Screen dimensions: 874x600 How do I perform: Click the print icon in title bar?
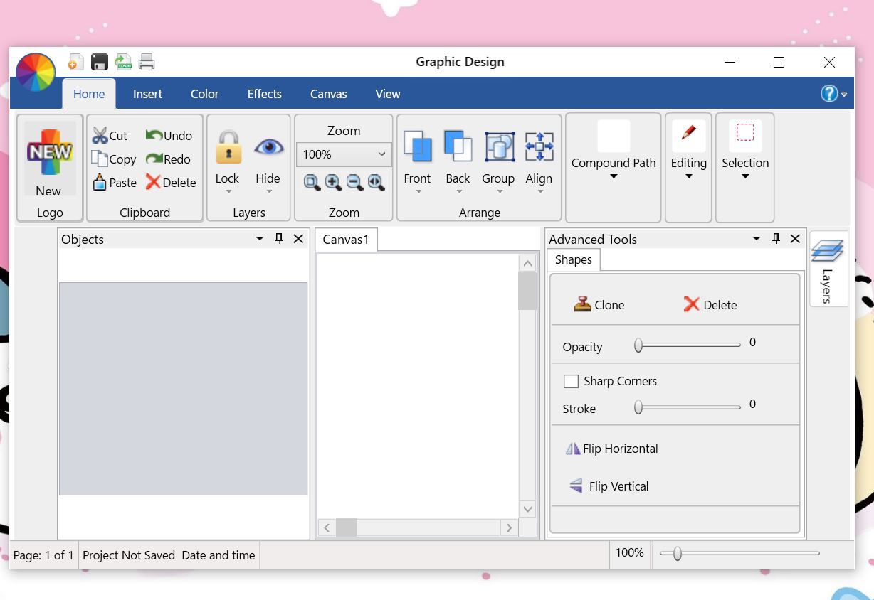(147, 63)
